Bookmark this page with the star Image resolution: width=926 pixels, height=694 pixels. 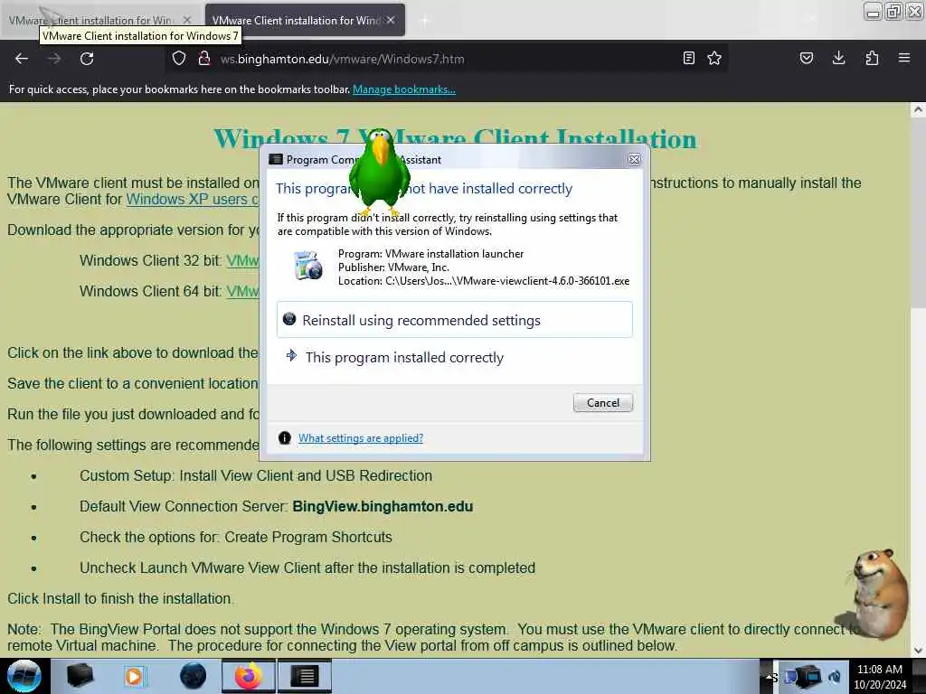714,58
